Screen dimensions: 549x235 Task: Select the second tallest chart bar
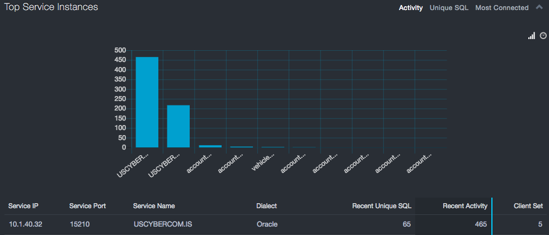click(179, 126)
